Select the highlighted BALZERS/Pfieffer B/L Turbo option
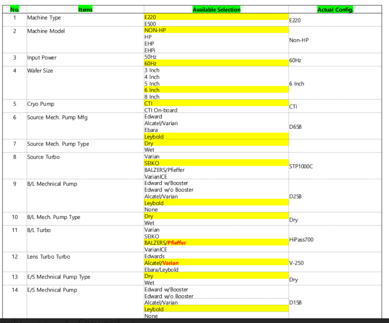The image size is (389, 323). click(165, 242)
